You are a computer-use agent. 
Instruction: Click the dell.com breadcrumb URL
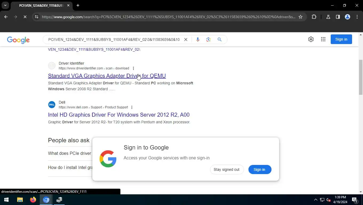pos(93,107)
